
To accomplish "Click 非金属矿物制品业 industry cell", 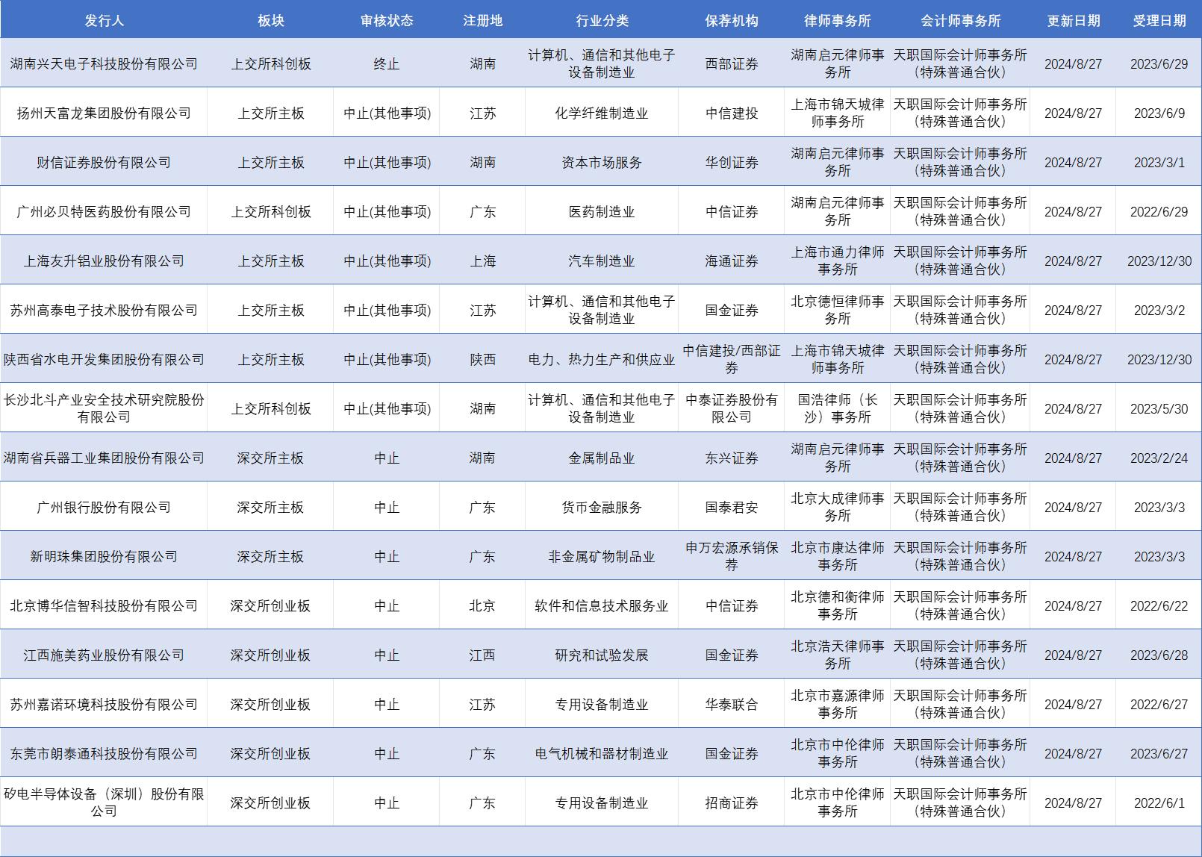I will pyautogui.click(x=602, y=557).
